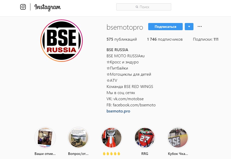The image size is (231, 159).
Task: Click the bsemotopro username heading
Action: tap(125, 27)
